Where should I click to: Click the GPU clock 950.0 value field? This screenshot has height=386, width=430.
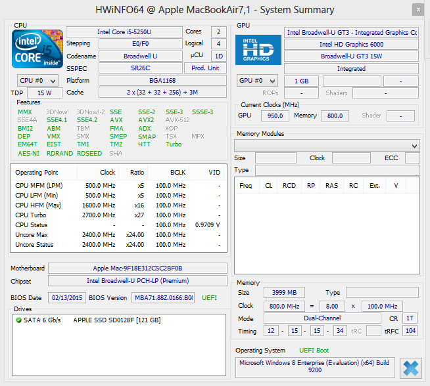275,116
